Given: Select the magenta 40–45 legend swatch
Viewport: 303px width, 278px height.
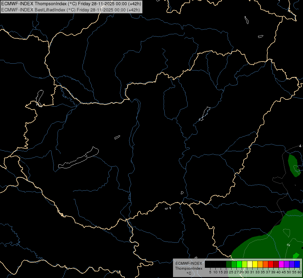Looking at the screenshot, I should pyautogui.click(x=281, y=264).
